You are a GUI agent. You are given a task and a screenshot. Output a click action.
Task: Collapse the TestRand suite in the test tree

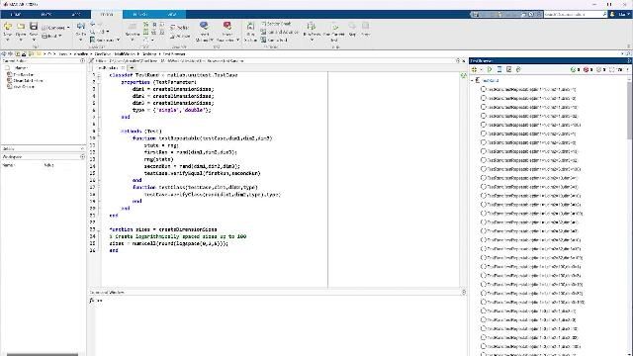coord(472,80)
